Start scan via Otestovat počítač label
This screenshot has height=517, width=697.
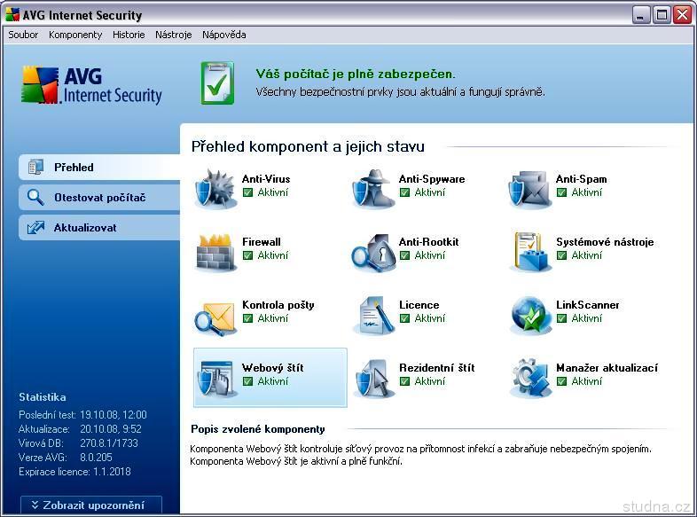(100, 198)
